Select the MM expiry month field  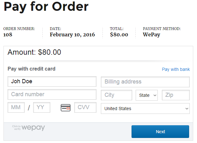point(16,107)
